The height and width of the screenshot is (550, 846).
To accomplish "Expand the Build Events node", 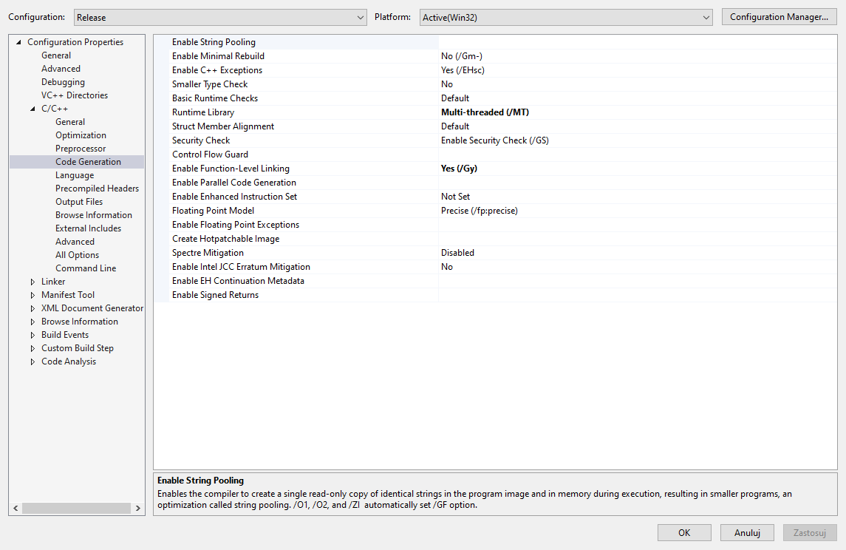I will point(32,334).
